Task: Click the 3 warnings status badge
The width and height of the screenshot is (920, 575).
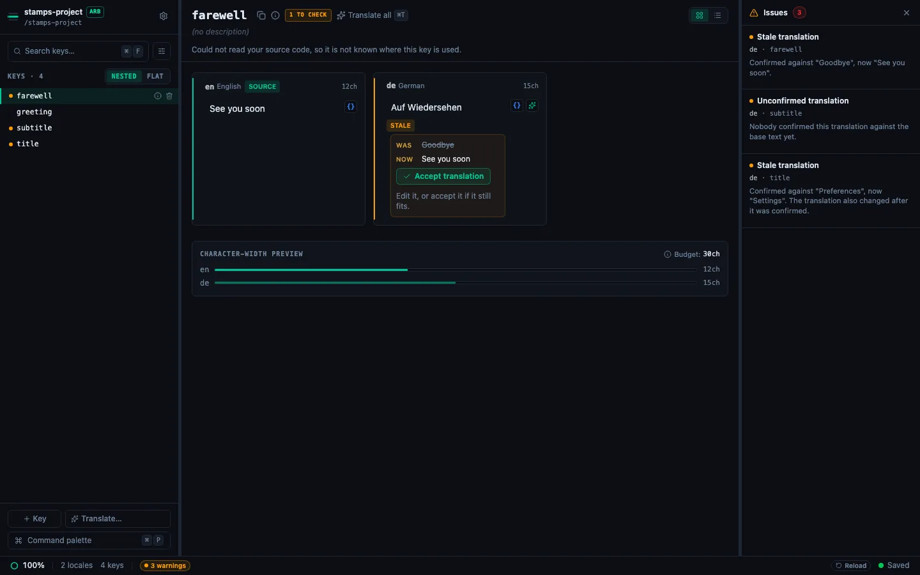Action: coord(165,565)
